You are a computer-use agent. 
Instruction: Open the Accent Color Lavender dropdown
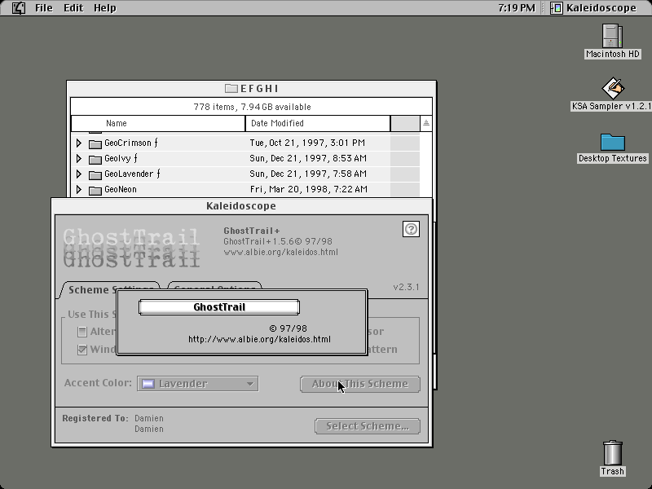click(x=197, y=383)
